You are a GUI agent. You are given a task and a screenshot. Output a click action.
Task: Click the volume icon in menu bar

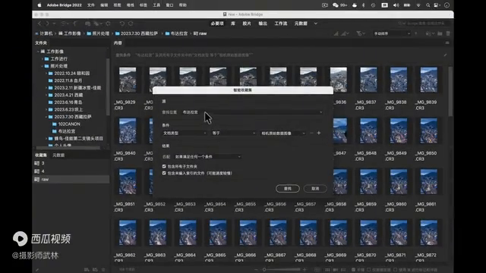396,5
